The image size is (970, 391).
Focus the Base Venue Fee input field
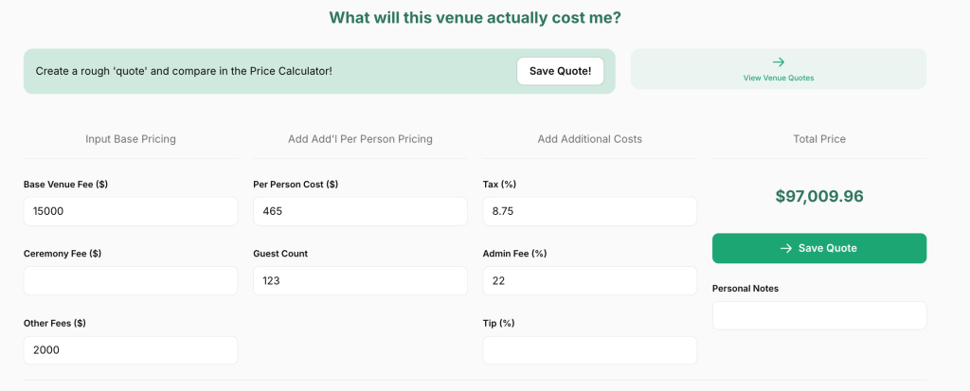(x=131, y=211)
